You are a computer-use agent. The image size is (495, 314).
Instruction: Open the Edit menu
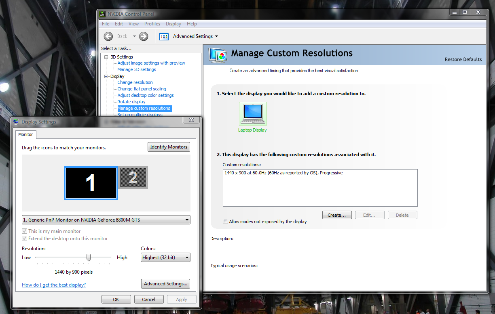[x=119, y=24]
